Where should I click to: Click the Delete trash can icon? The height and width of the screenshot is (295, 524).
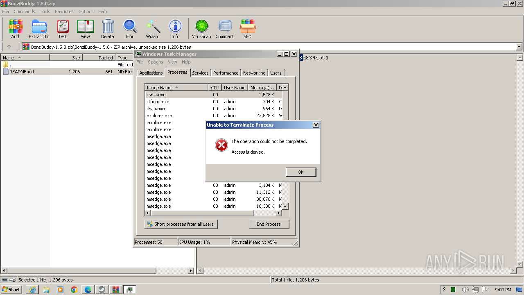(108, 29)
